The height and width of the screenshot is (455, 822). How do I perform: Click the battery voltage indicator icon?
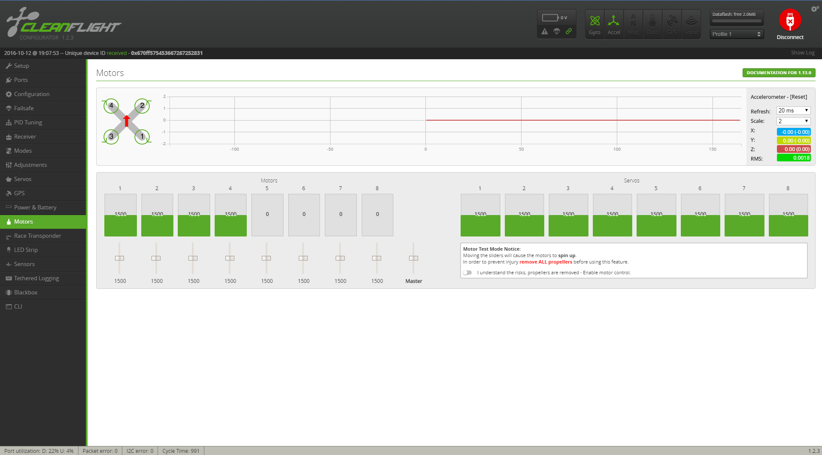[550, 18]
